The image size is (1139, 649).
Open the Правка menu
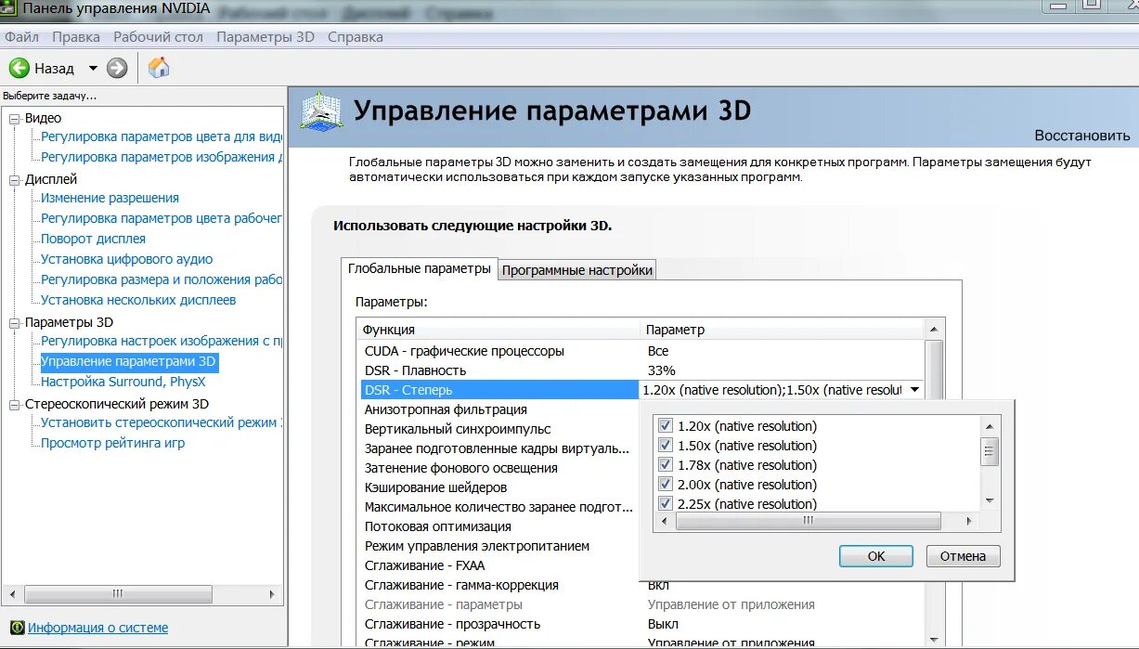pyautogui.click(x=76, y=37)
